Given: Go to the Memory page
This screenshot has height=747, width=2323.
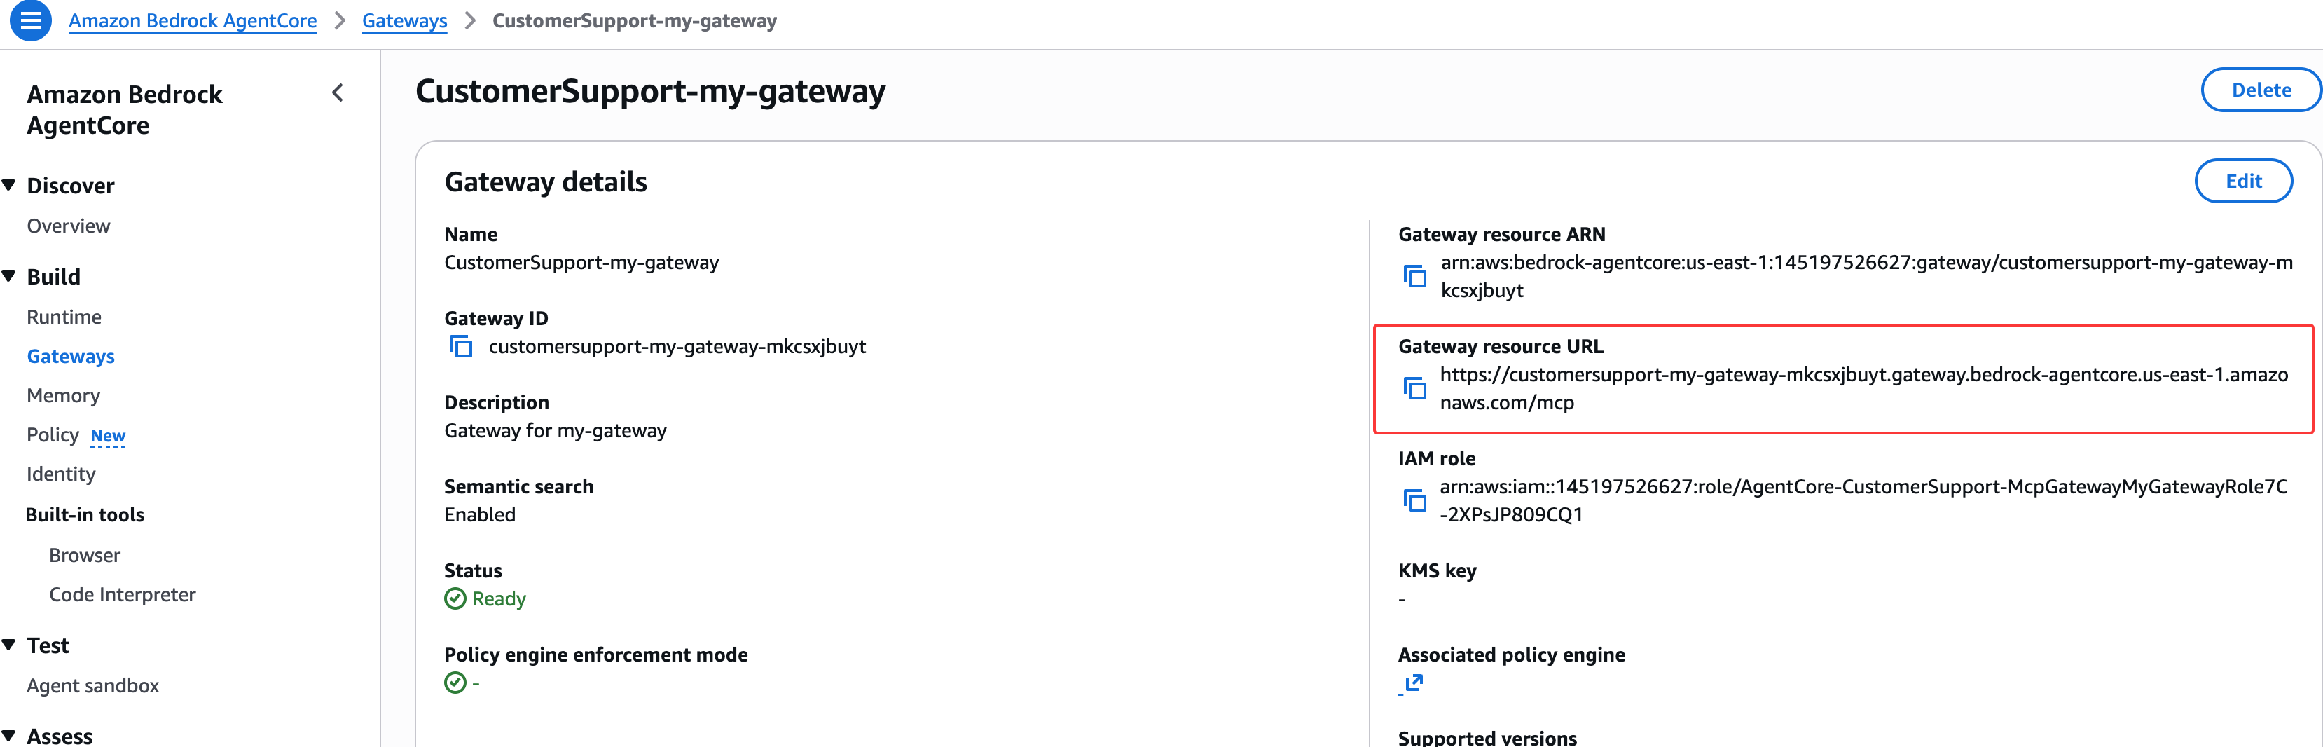Looking at the screenshot, I should coord(63,396).
